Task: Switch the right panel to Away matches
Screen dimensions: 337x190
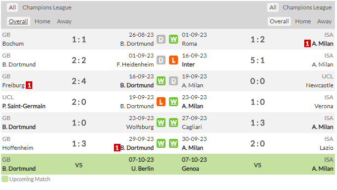Action: (x=324, y=21)
